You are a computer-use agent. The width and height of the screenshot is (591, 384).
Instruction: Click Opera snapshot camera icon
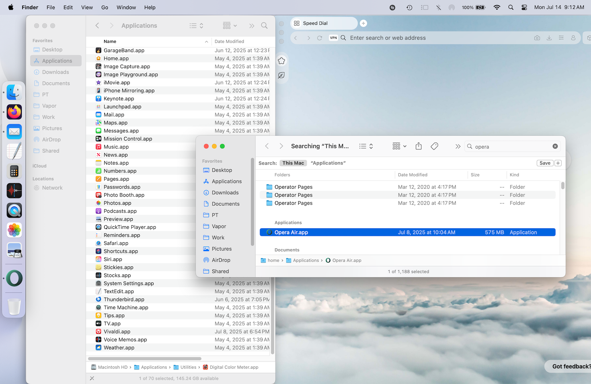pos(537,38)
